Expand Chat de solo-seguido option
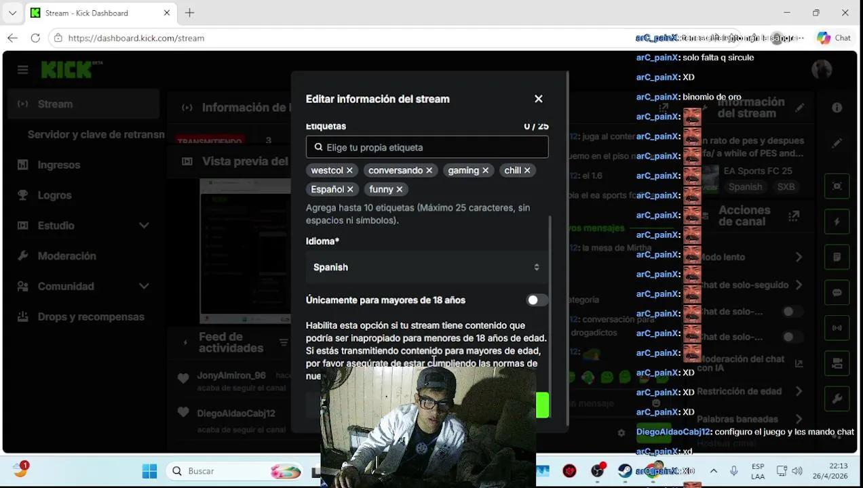The width and height of the screenshot is (863, 488). point(799,285)
